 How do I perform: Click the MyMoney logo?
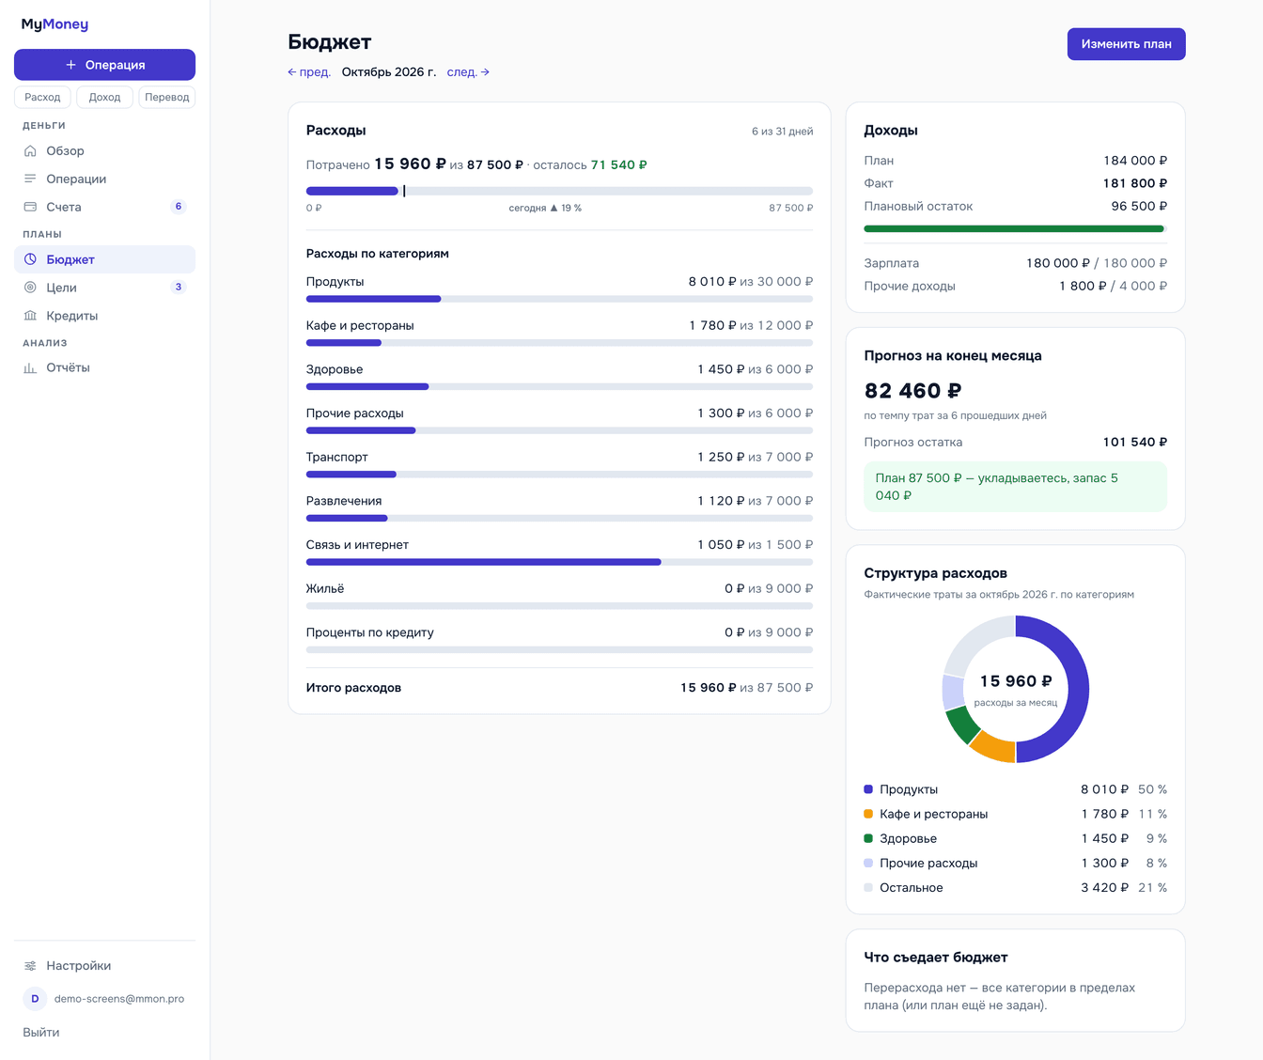pyautogui.click(x=55, y=24)
